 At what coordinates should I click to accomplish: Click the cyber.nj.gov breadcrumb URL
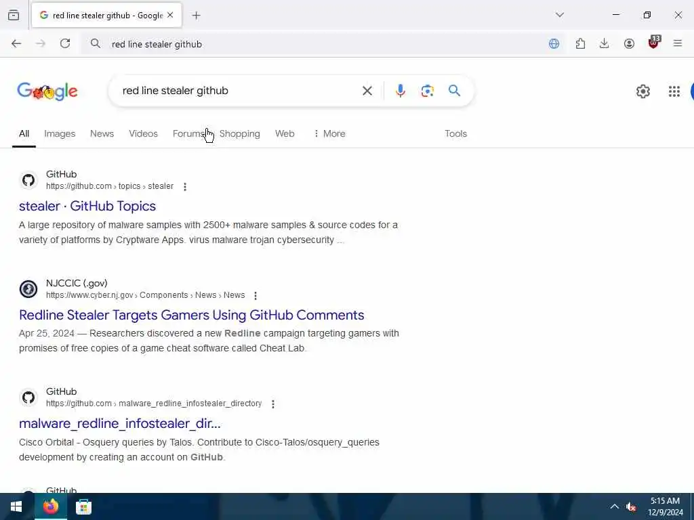145,295
